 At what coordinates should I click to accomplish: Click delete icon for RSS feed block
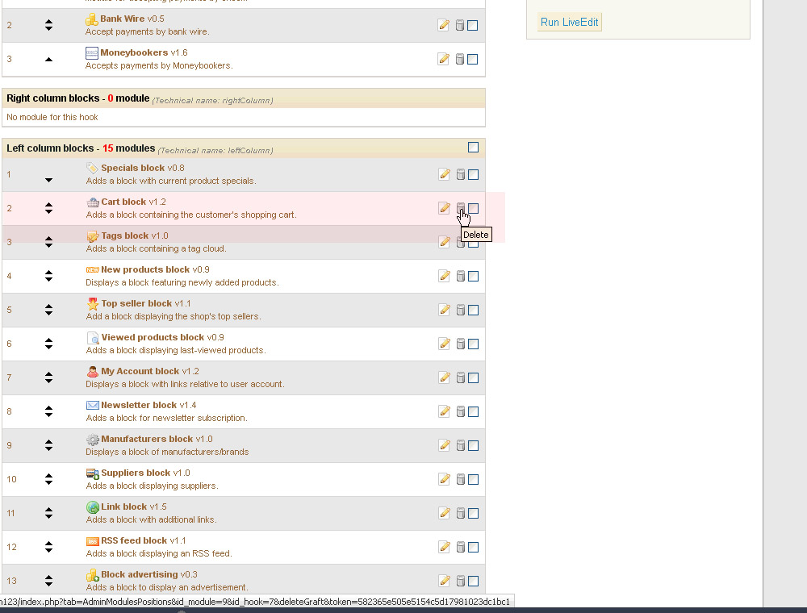461,547
